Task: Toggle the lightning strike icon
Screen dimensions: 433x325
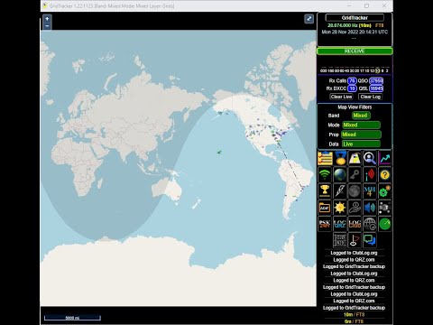Action: (340, 191)
